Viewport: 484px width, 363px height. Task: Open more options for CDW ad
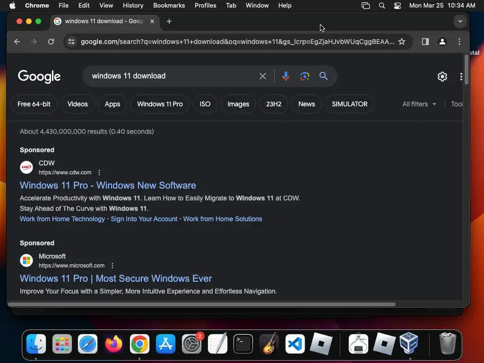99,173
